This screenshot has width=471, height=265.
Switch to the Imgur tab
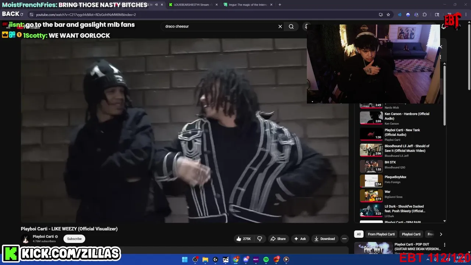coord(248,5)
